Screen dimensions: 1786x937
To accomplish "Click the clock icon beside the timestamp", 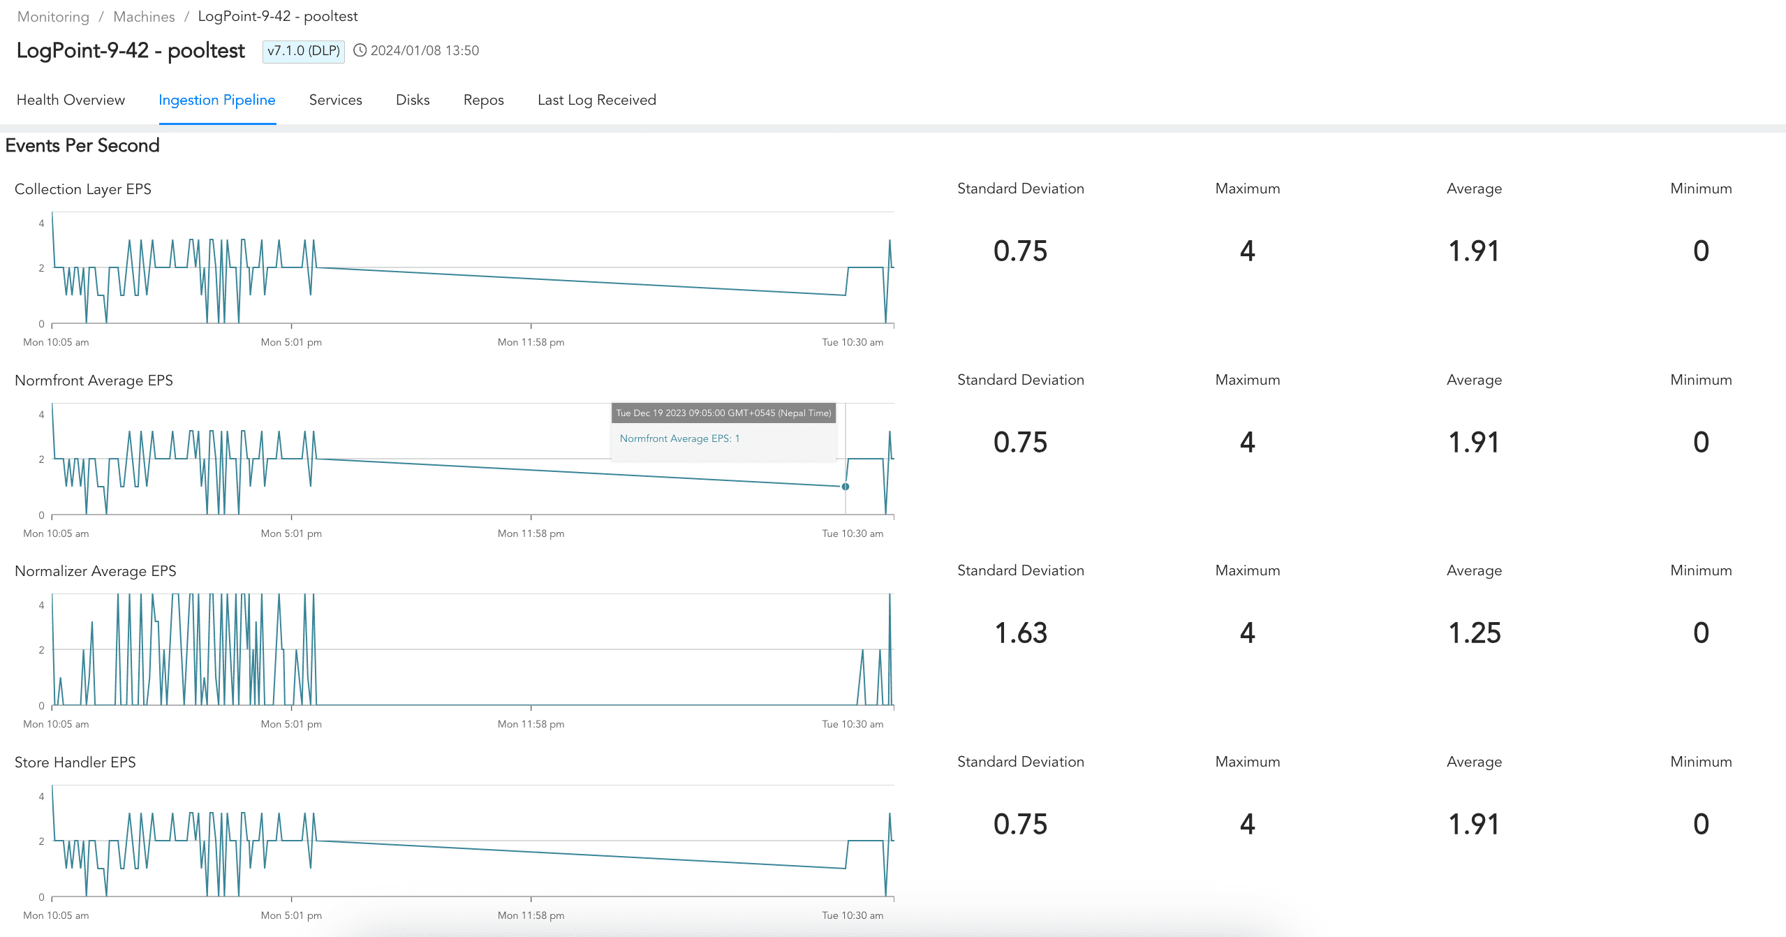I will click(x=360, y=50).
